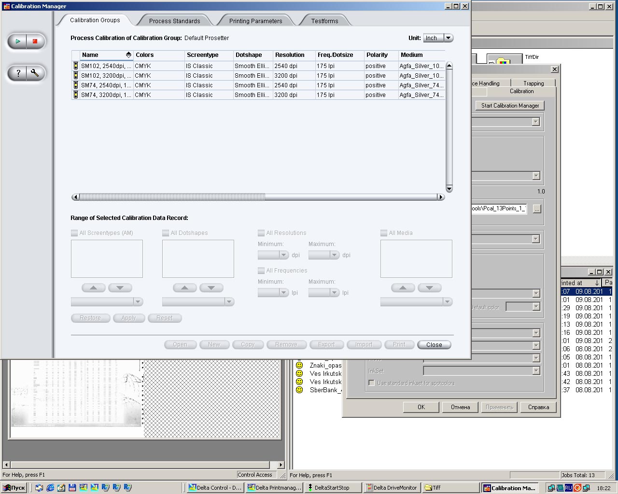Open the Пуск start menu
The image size is (618, 494).
pyautogui.click(x=14, y=488)
